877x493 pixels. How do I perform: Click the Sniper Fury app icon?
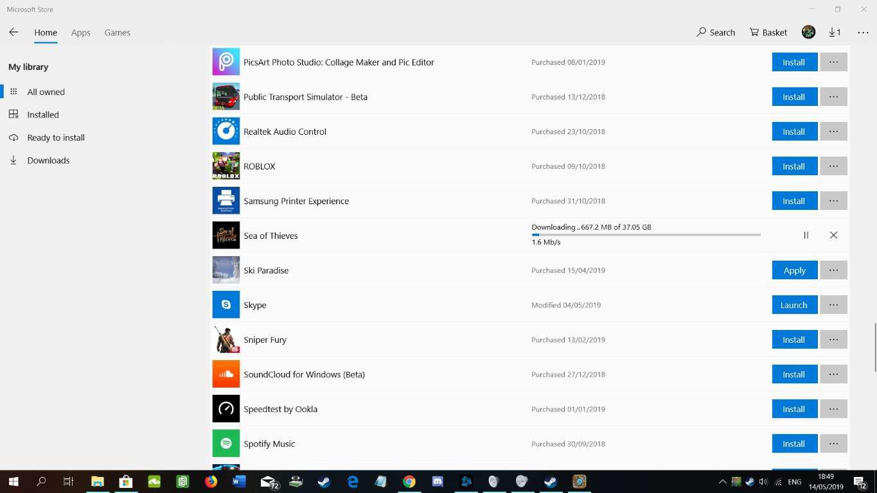226,339
